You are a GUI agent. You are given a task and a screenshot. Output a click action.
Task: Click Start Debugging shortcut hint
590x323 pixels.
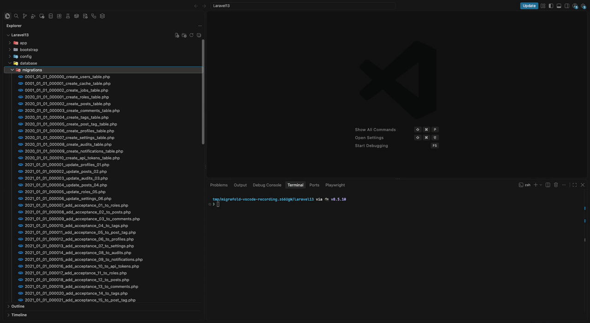point(372,146)
